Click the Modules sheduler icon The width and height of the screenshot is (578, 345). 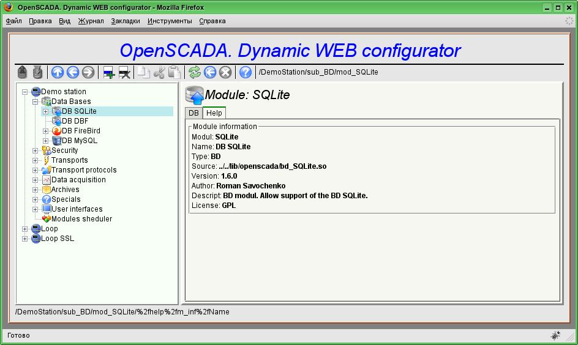46,219
